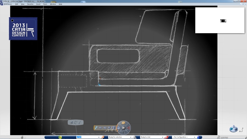Select the blue pen tool in action bar

pos(96,128)
